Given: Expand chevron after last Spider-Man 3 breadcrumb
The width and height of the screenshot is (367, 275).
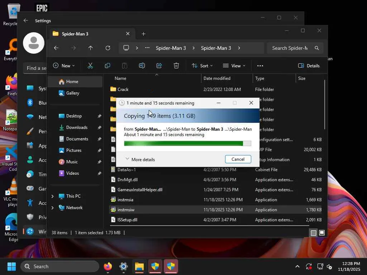Looking at the screenshot, I should coord(239,48).
